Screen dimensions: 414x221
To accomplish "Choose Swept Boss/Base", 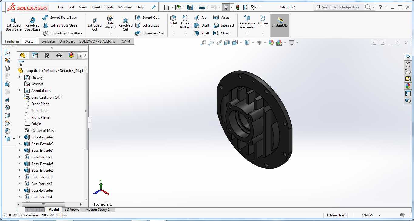I will (x=60, y=18).
